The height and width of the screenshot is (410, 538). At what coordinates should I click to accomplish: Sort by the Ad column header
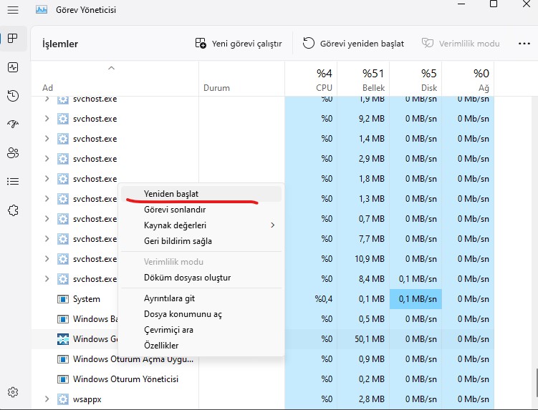tap(115, 79)
